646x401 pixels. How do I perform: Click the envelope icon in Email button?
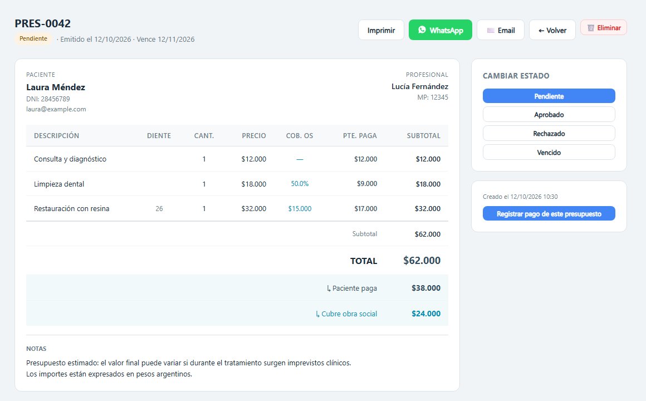(491, 31)
